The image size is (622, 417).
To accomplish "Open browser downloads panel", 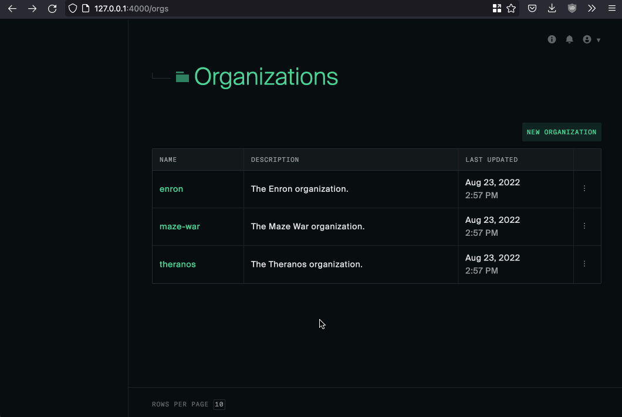I will click(552, 8).
